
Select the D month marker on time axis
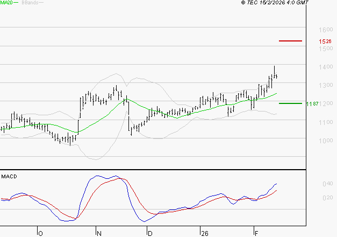[150, 233]
